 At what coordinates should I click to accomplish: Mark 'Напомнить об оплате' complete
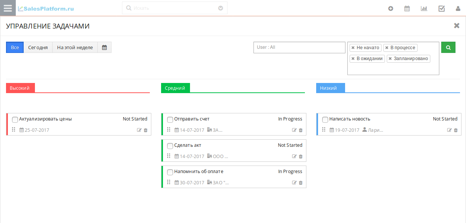pos(170,172)
